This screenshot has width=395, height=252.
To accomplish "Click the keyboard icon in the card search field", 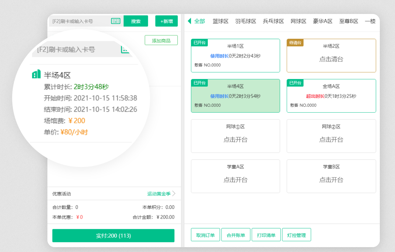I will tap(115, 21).
